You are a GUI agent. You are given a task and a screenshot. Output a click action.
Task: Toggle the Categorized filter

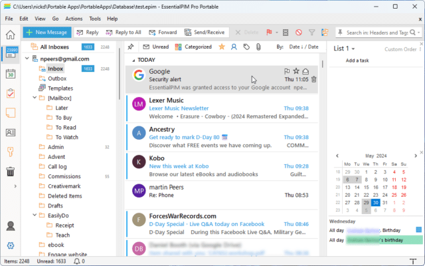tap(193, 47)
